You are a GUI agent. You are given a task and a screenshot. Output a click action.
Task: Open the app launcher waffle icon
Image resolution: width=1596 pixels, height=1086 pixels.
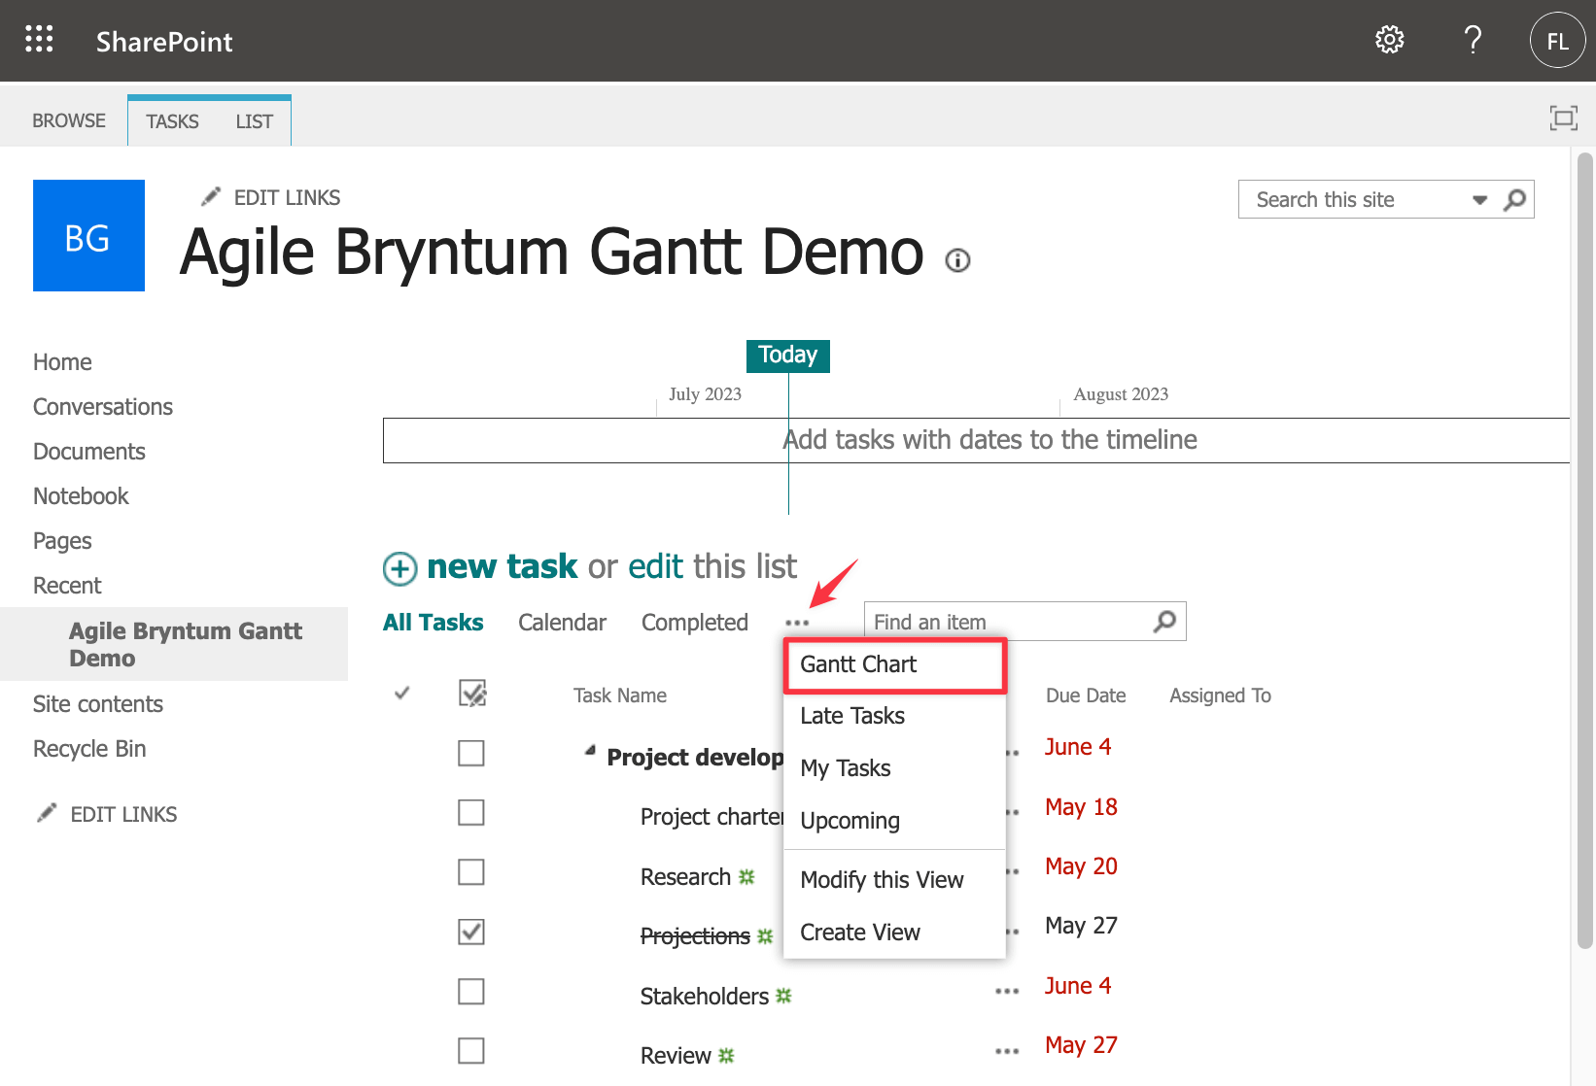[39, 40]
